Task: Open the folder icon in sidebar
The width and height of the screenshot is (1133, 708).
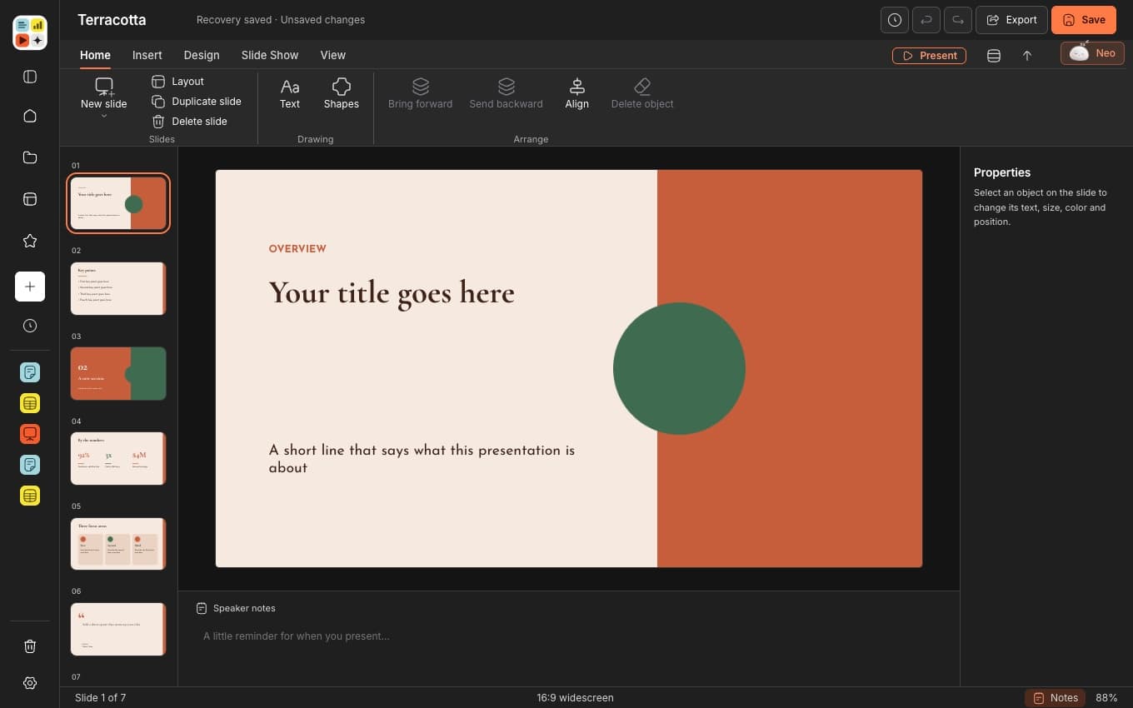Action: tap(30, 157)
